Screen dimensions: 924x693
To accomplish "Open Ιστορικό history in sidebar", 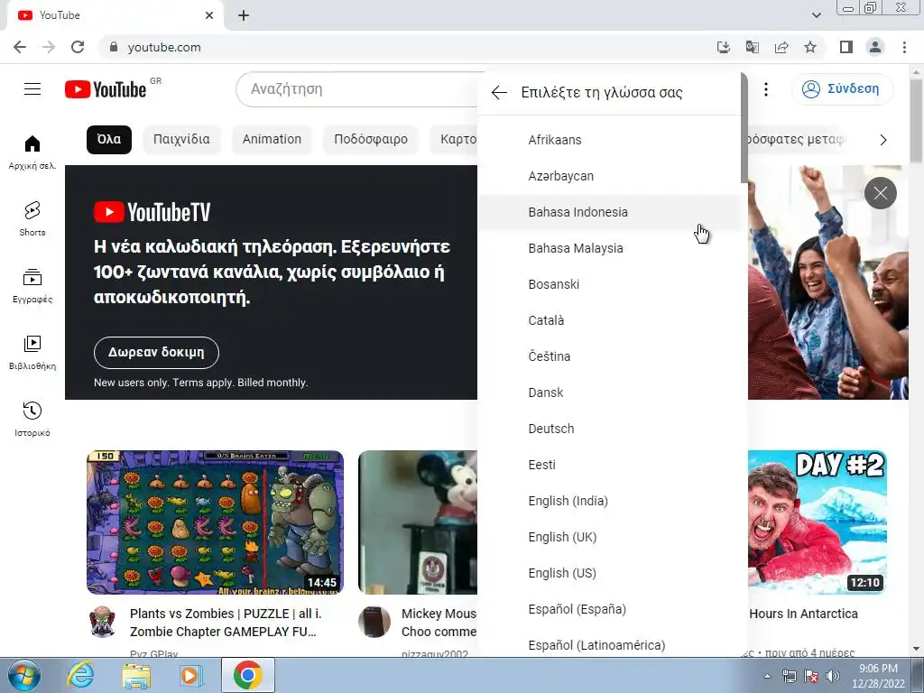I will tap(32, 419).
